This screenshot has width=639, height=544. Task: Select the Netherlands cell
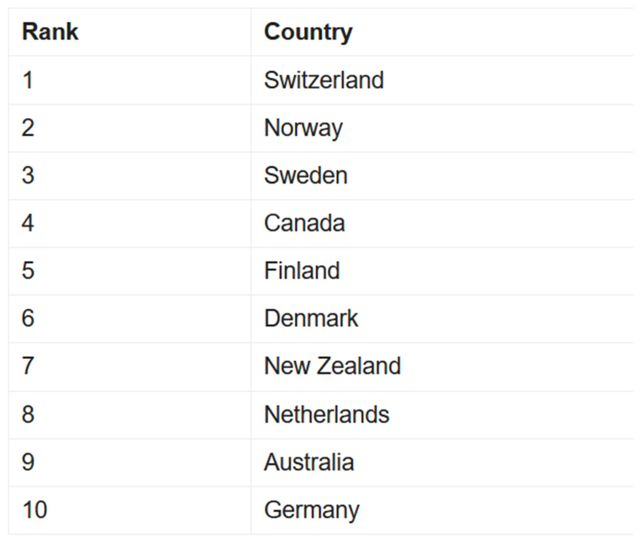[x=327, y=414]
